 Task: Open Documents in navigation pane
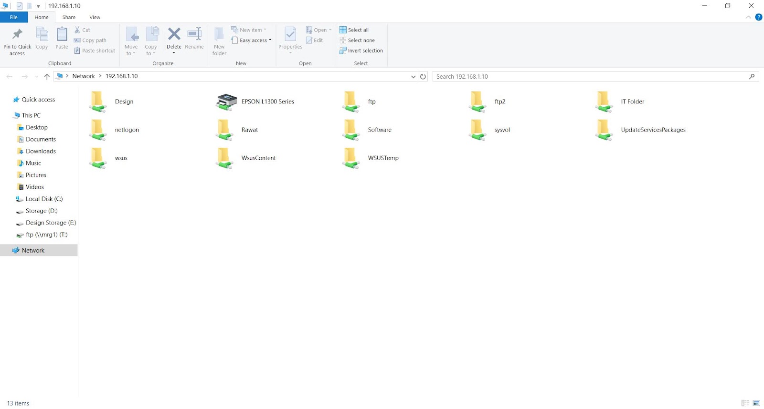pos(41,139)
